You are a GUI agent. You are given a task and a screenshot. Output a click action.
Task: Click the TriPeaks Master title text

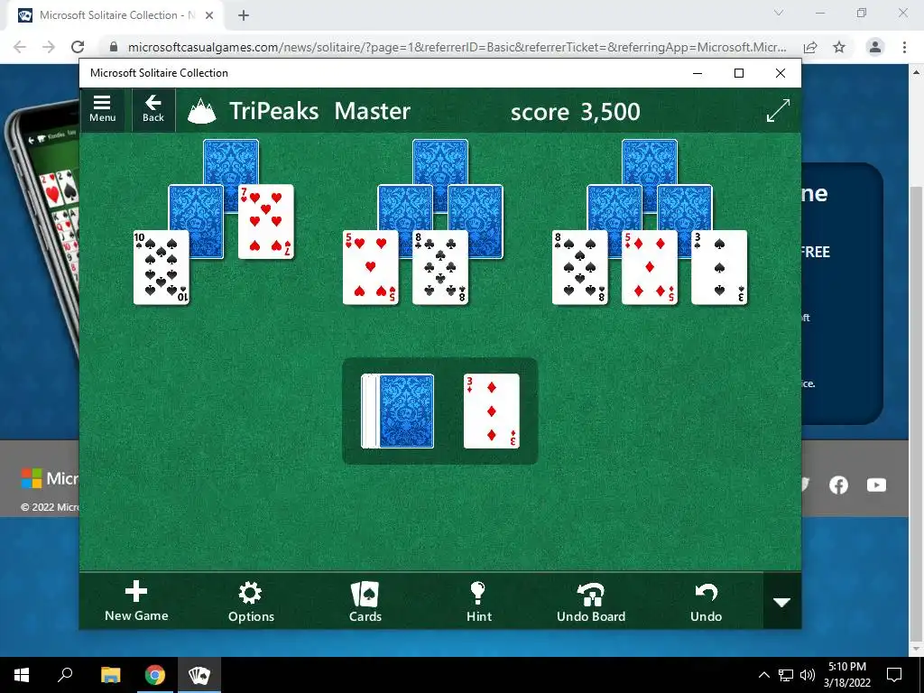click(319, 111)
